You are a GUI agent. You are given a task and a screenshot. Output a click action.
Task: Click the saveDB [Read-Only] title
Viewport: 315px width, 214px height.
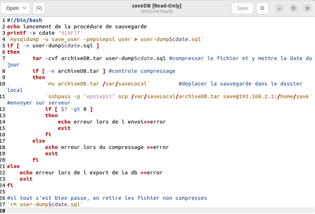157,6
